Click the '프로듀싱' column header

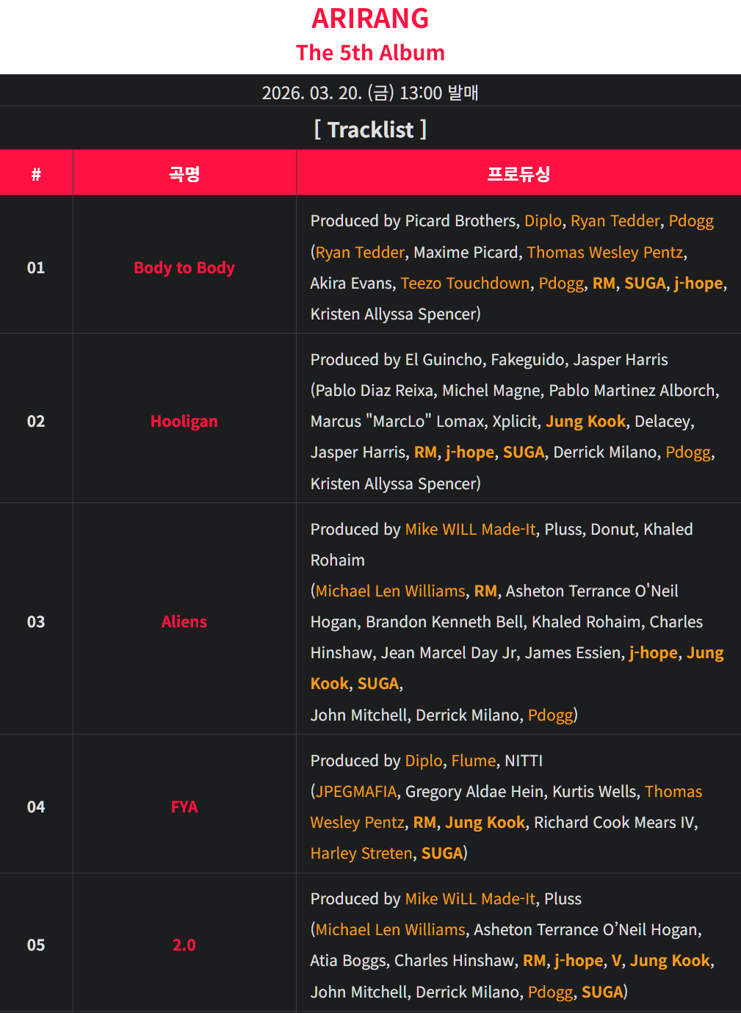click(518, 174)
